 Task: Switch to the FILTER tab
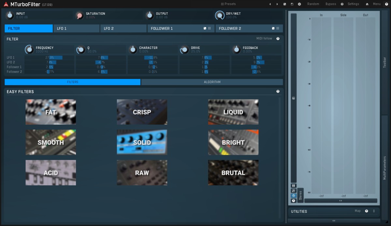click(x=29, y=28)
